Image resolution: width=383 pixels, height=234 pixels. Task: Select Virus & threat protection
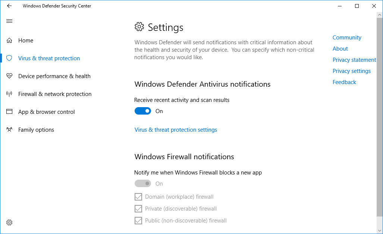point(49,58)
